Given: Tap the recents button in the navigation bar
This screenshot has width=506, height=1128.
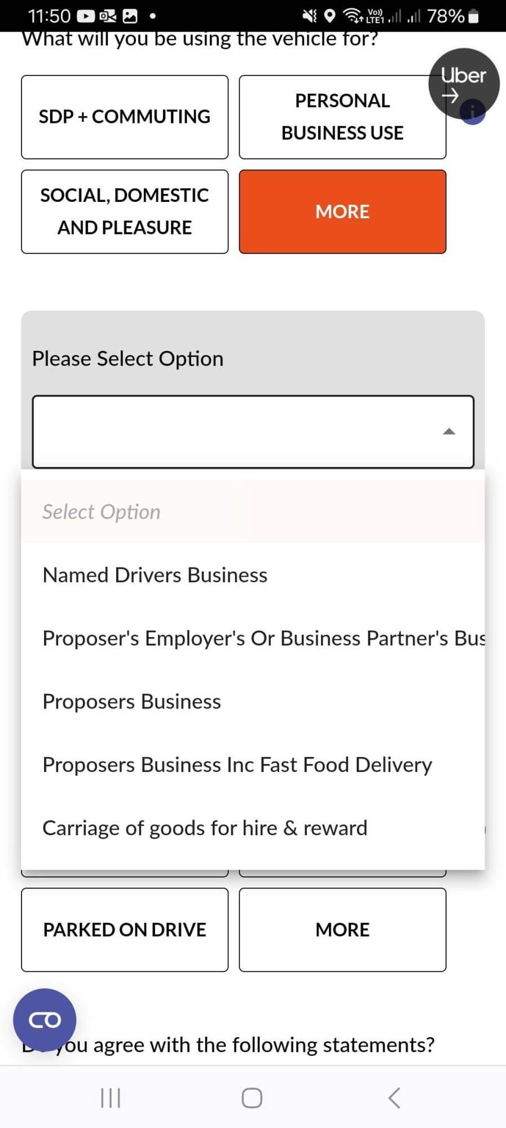Looking at the screenshot, I should (111, 1097).
